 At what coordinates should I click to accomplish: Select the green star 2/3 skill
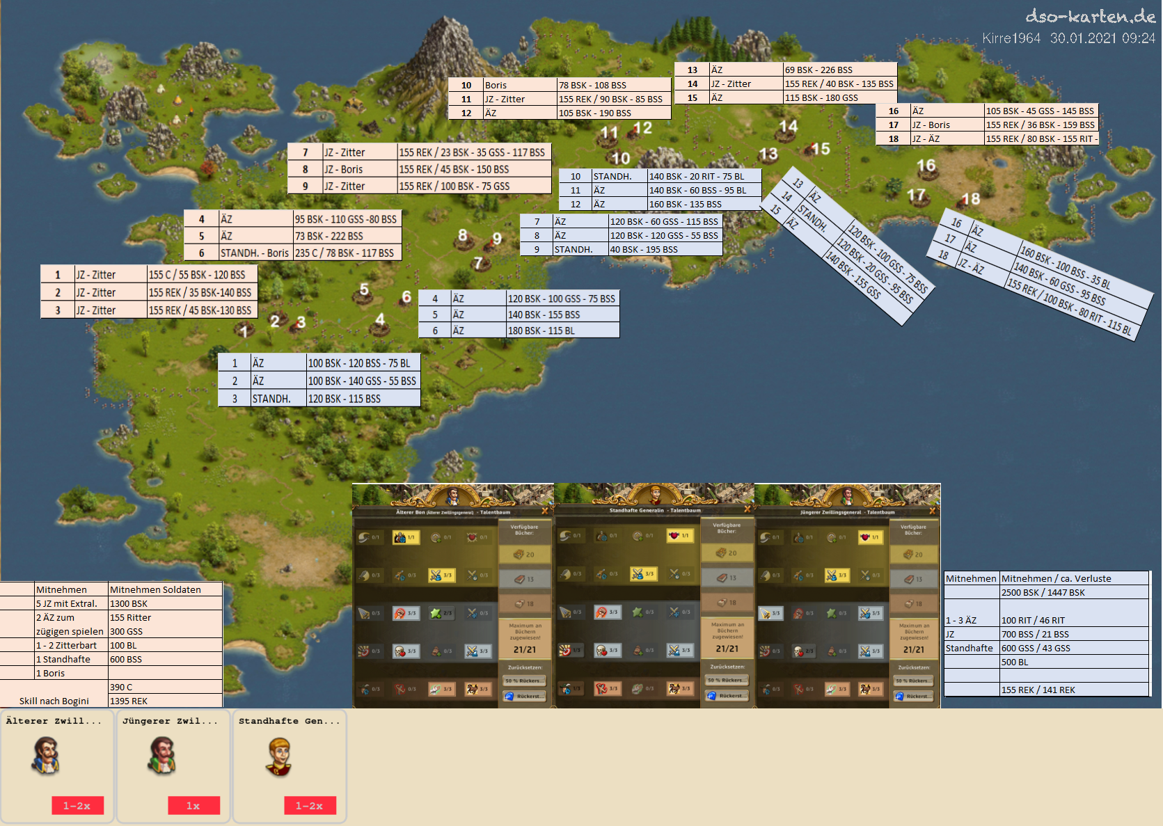[441, 613]
